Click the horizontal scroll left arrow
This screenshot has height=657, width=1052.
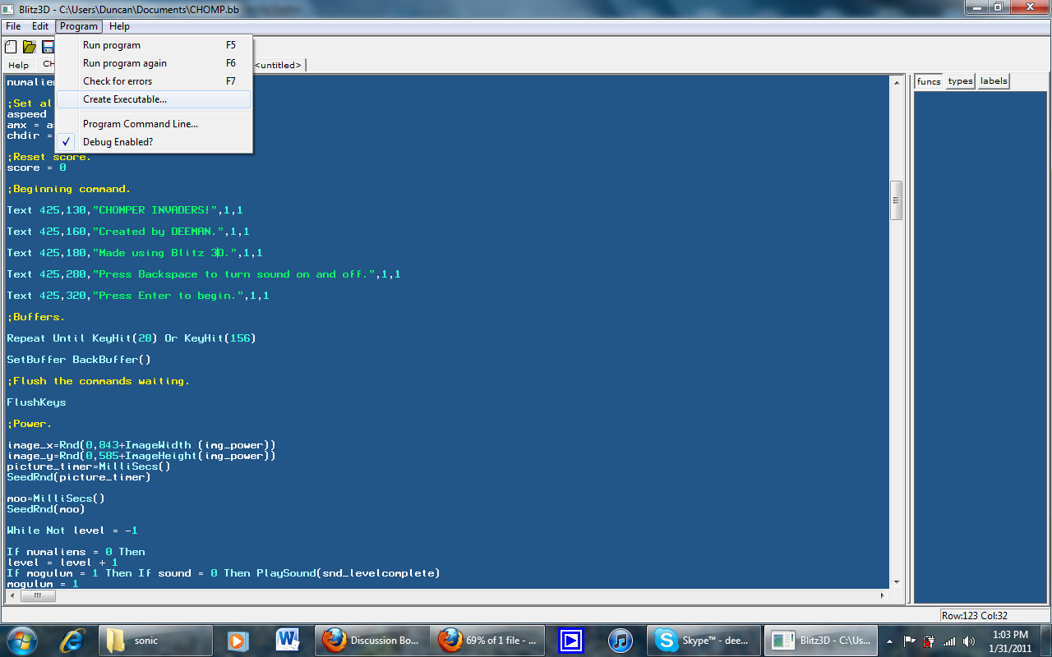coord(11,596)
